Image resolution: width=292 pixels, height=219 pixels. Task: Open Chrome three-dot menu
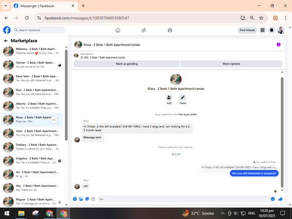pos(286,18)
